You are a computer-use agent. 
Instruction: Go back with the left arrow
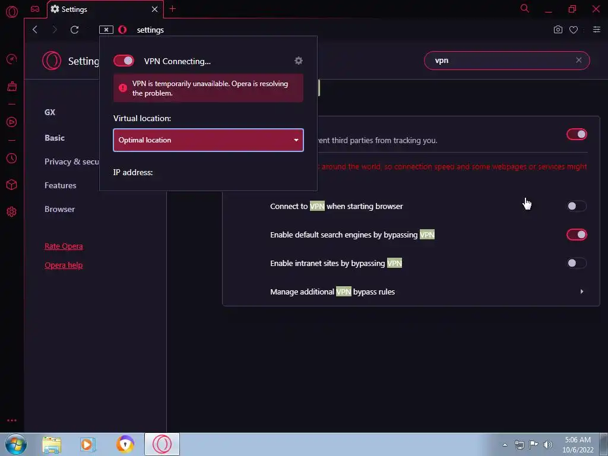pyautogui.click(x=35, y=30)
